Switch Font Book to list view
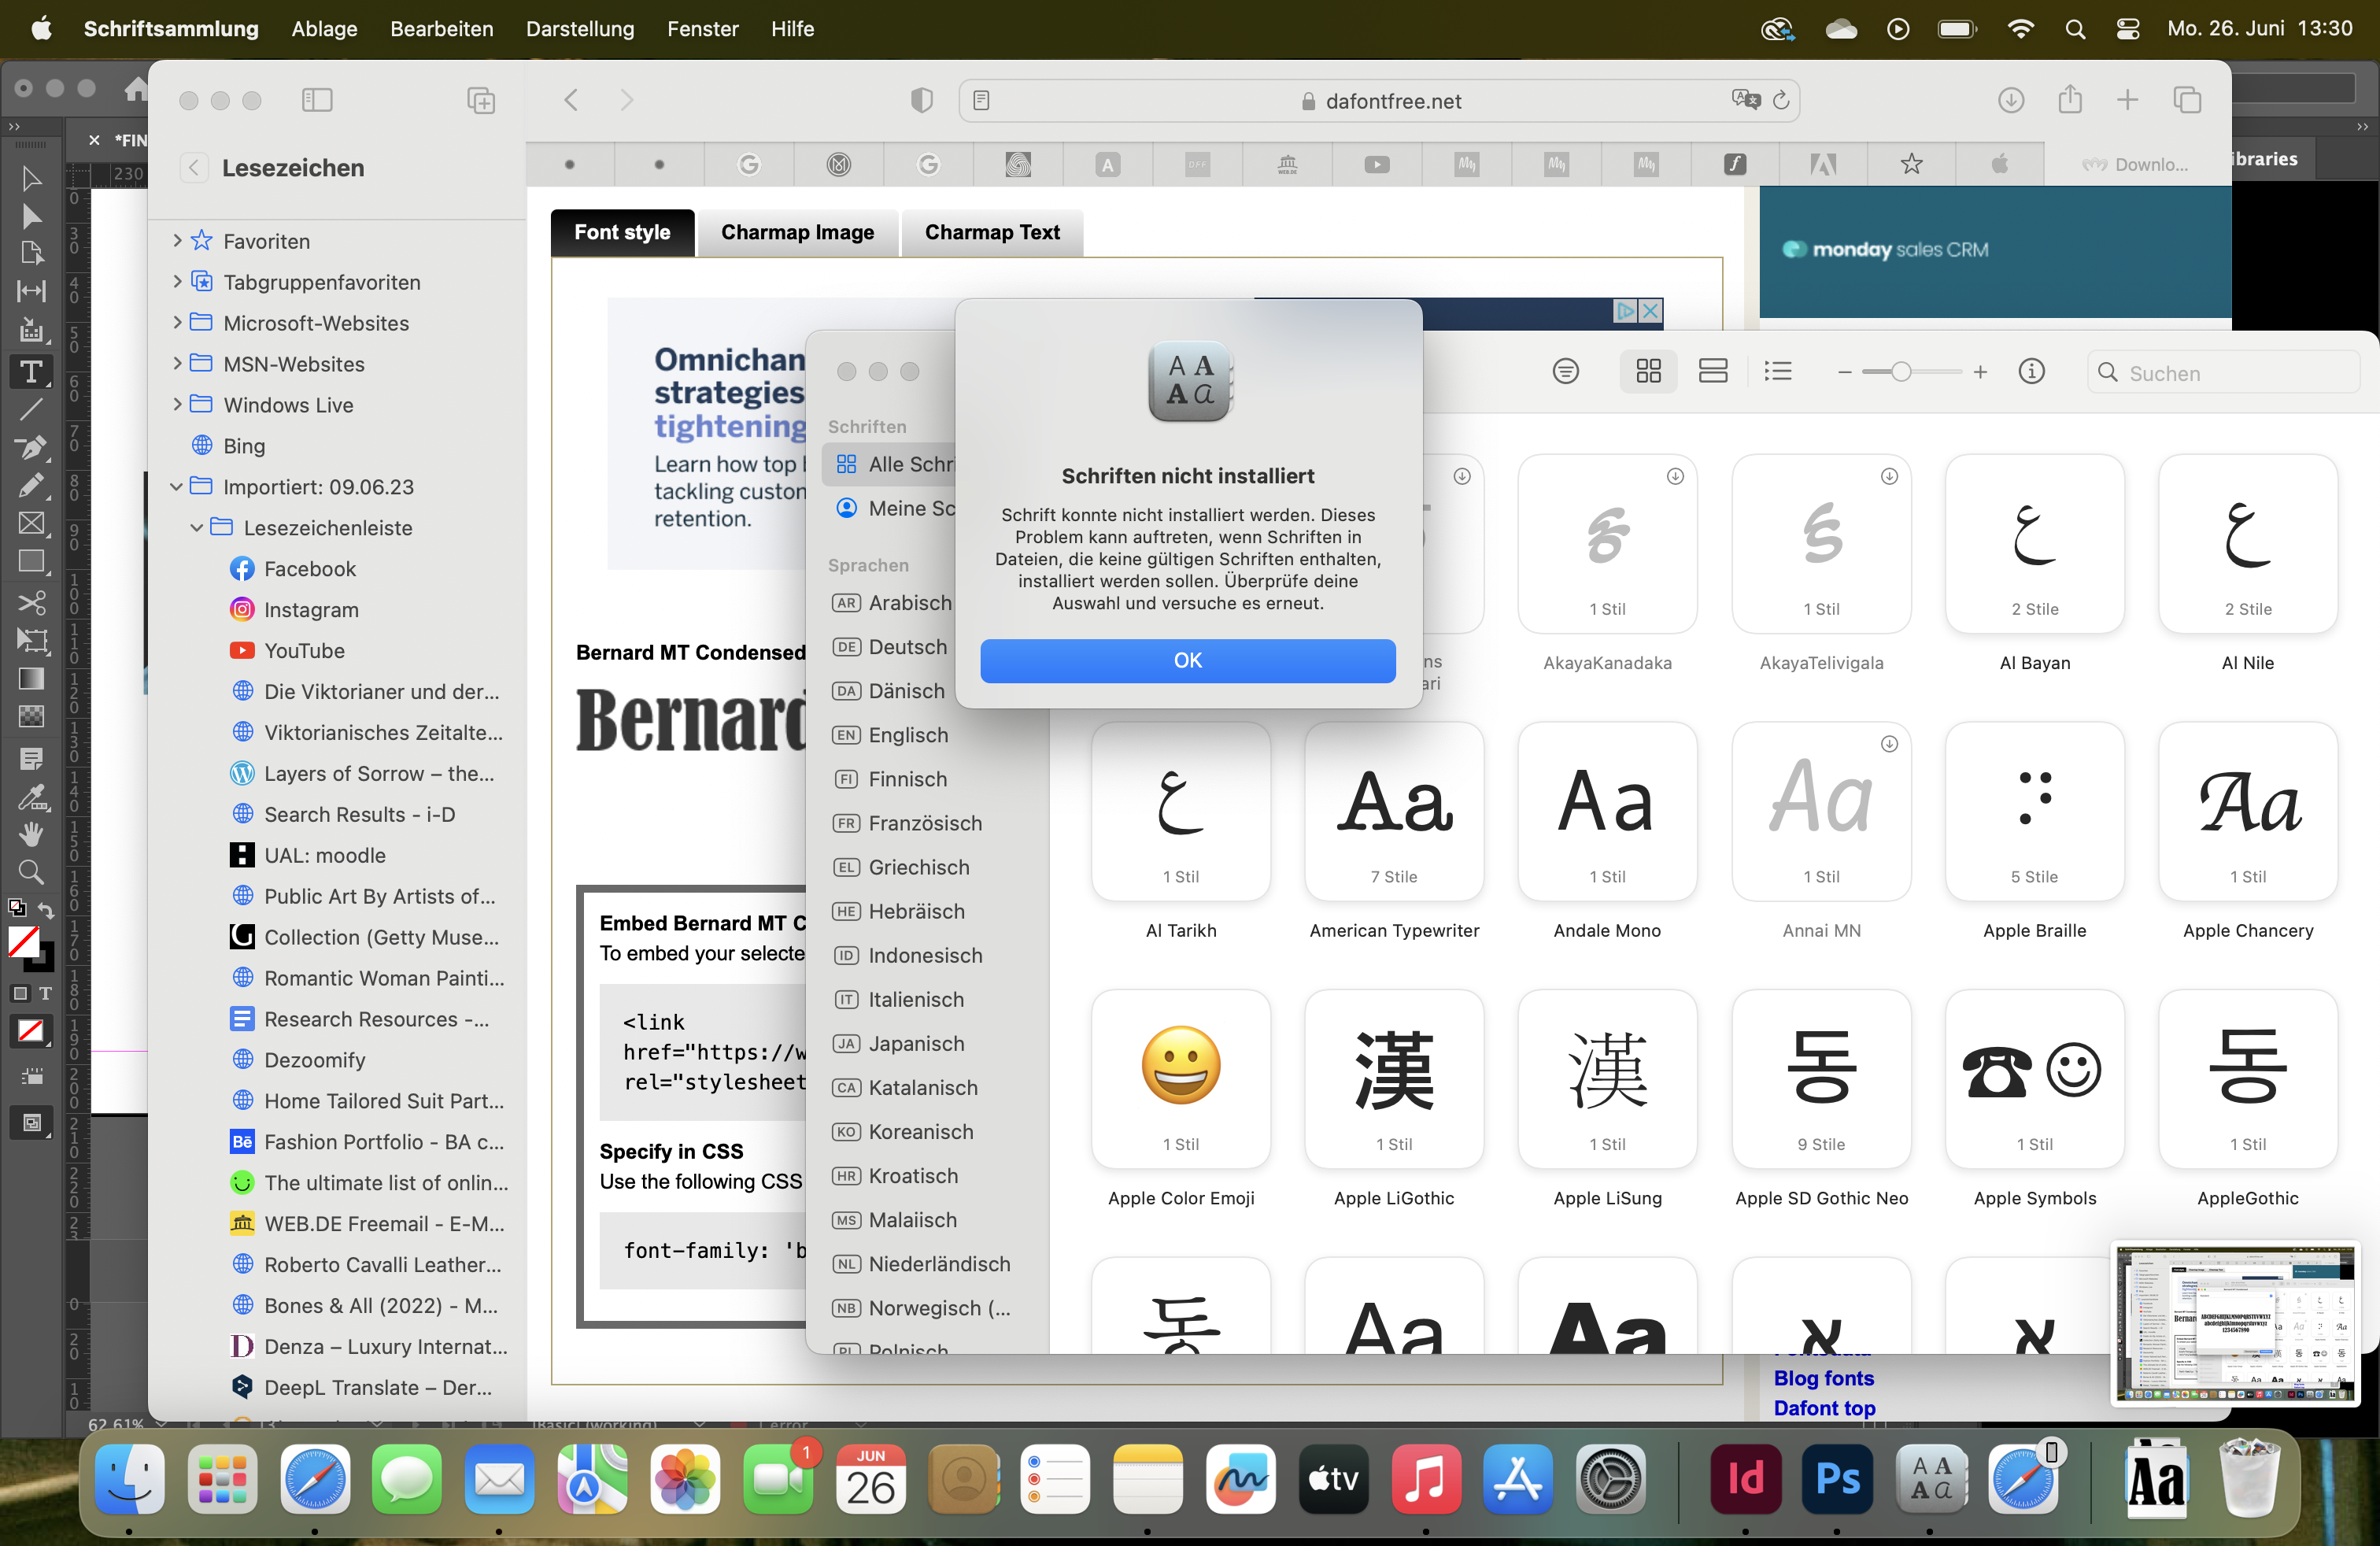 1777,372
